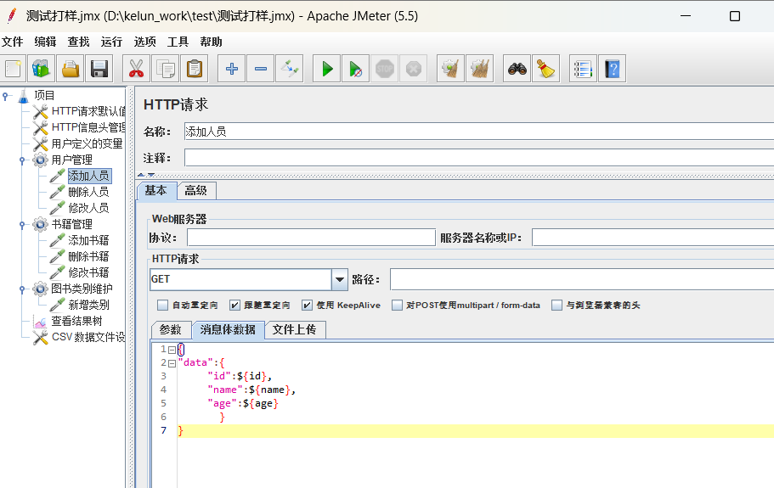Click the green Start run icon
The image size is (774, 488).
pos(327,69)
